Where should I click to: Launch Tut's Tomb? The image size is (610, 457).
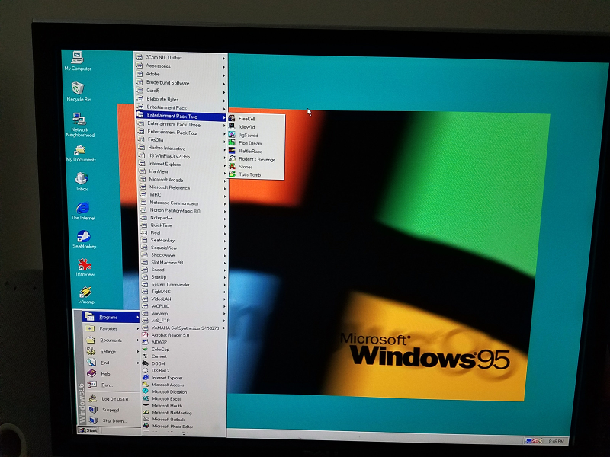256,174
